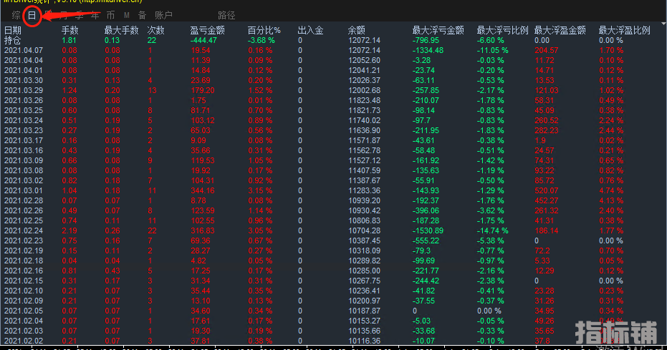This screenshot has width=667, height=350.
Task: Click the 百分比% column header
Action: point(264,30)
